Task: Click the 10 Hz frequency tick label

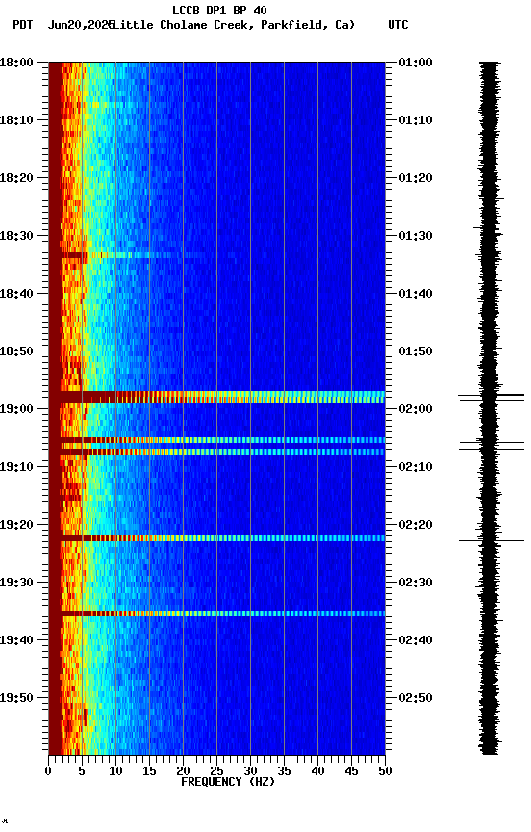Action: [115, 771]
